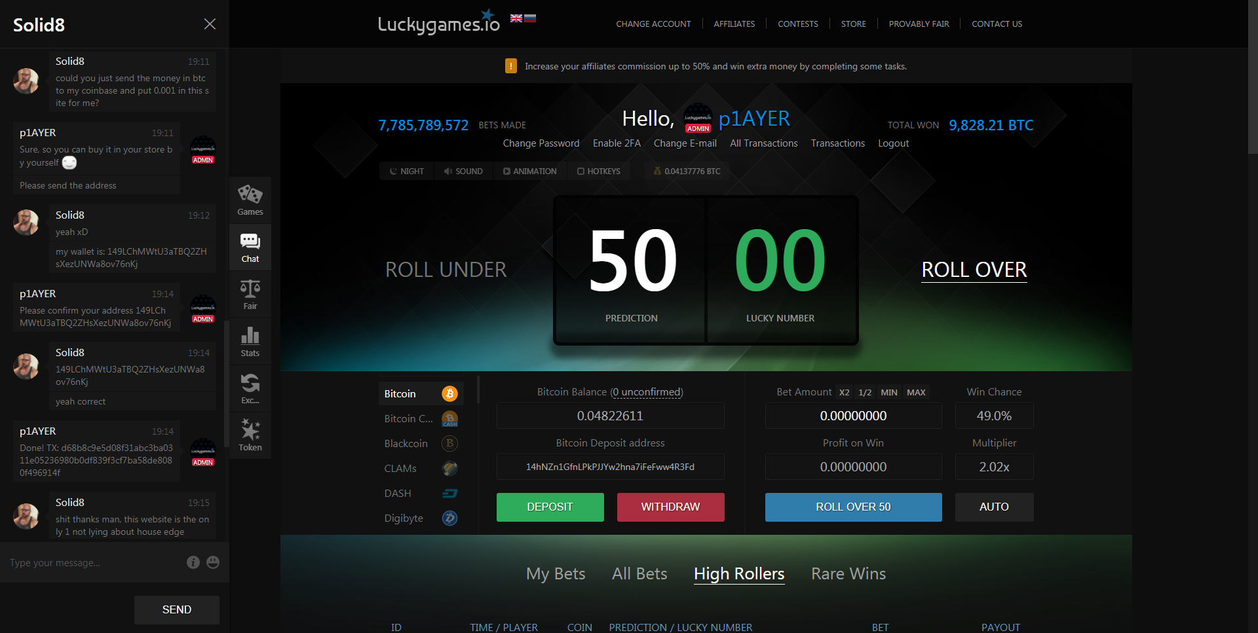The height and width of the screenshot is (633, 1258).
Task: Click Change E-mail link
Action: (x=685, y=143)
